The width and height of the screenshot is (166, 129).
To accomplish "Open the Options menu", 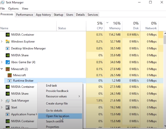I will coord(13,8).
